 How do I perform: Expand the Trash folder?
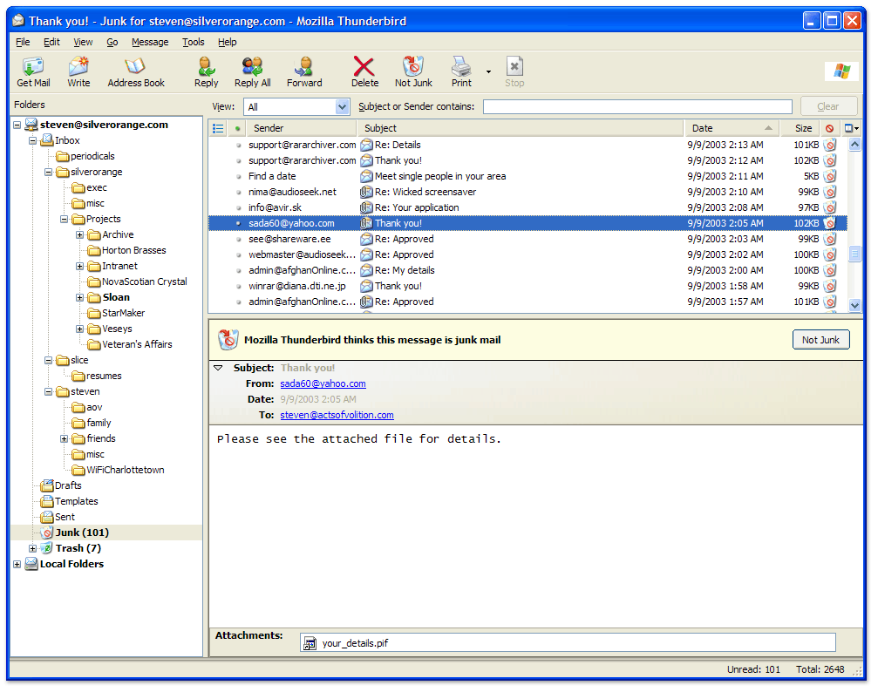coord(33,548)
